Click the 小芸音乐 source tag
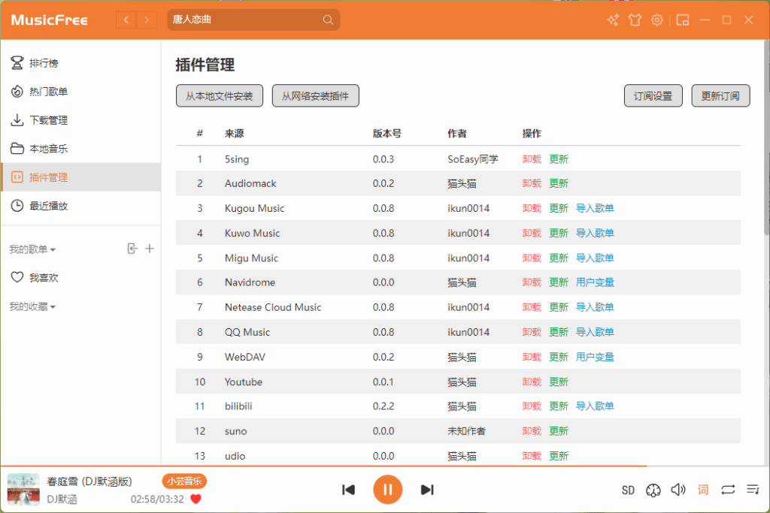Image resolution: width=770 pixels, height=513 pixels. point(184,481)
